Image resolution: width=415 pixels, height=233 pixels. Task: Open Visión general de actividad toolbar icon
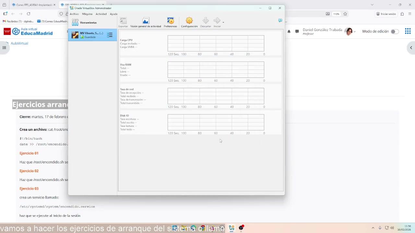146,21
